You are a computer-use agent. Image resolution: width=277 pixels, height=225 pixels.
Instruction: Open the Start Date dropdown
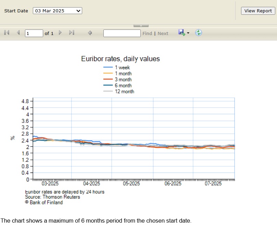point(58,11)
